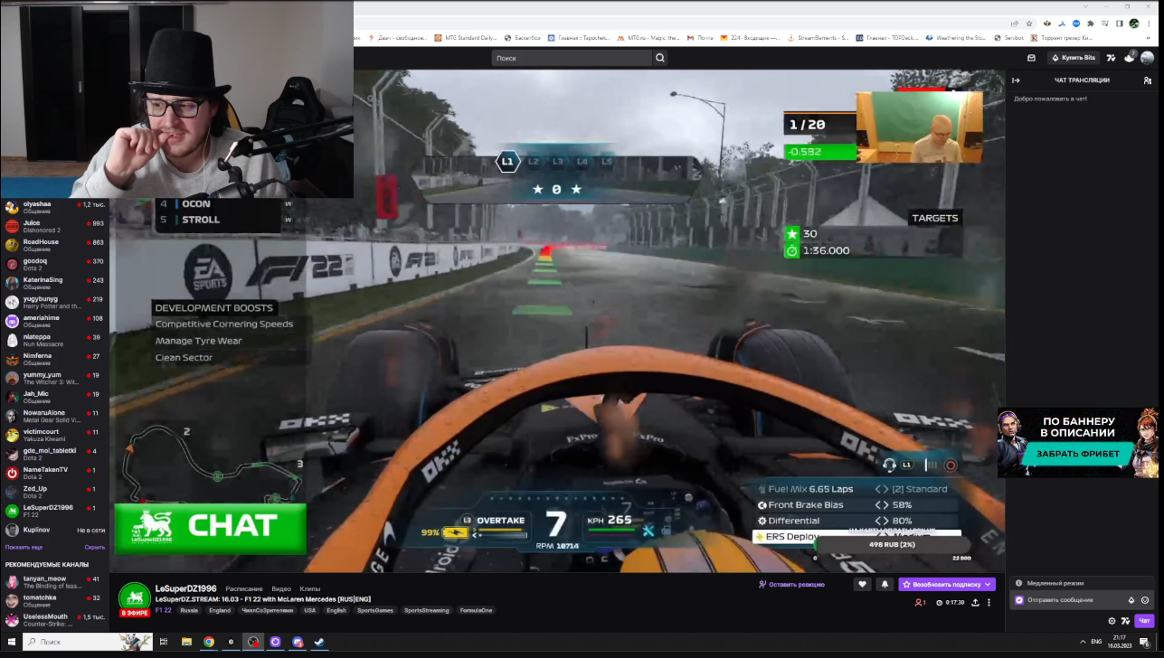Open the Расписание tab

tap(244, 588)
